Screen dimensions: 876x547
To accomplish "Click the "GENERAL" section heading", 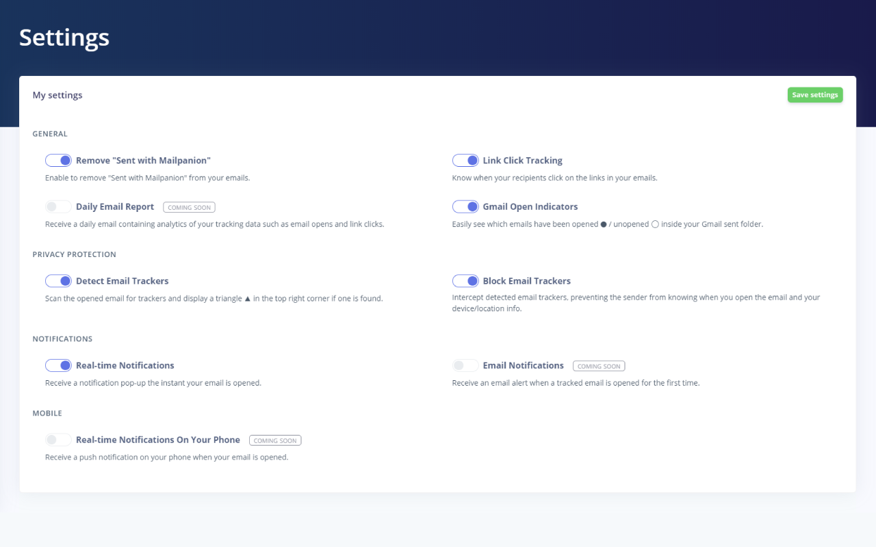I will point(50,134).
